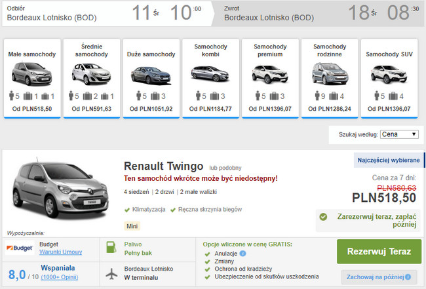Click the Mini car class badge
The image size is (426, 289).
click(132, 226)
